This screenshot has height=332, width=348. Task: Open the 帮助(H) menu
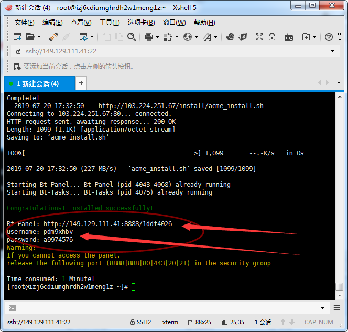(x=204, y=23)
